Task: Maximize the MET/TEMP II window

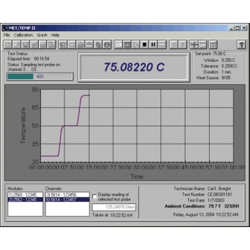Action: pyautogui.click(x=237, y=28)
